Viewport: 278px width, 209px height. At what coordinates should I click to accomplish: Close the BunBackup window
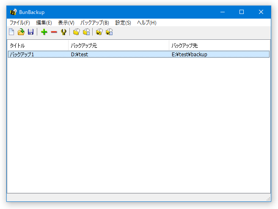261,12
